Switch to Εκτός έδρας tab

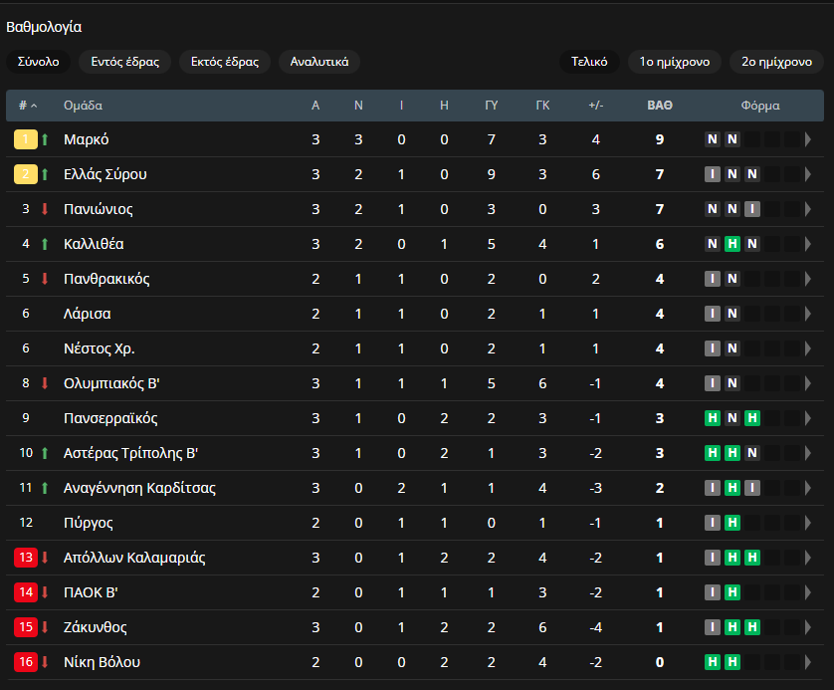click(225, 62)
